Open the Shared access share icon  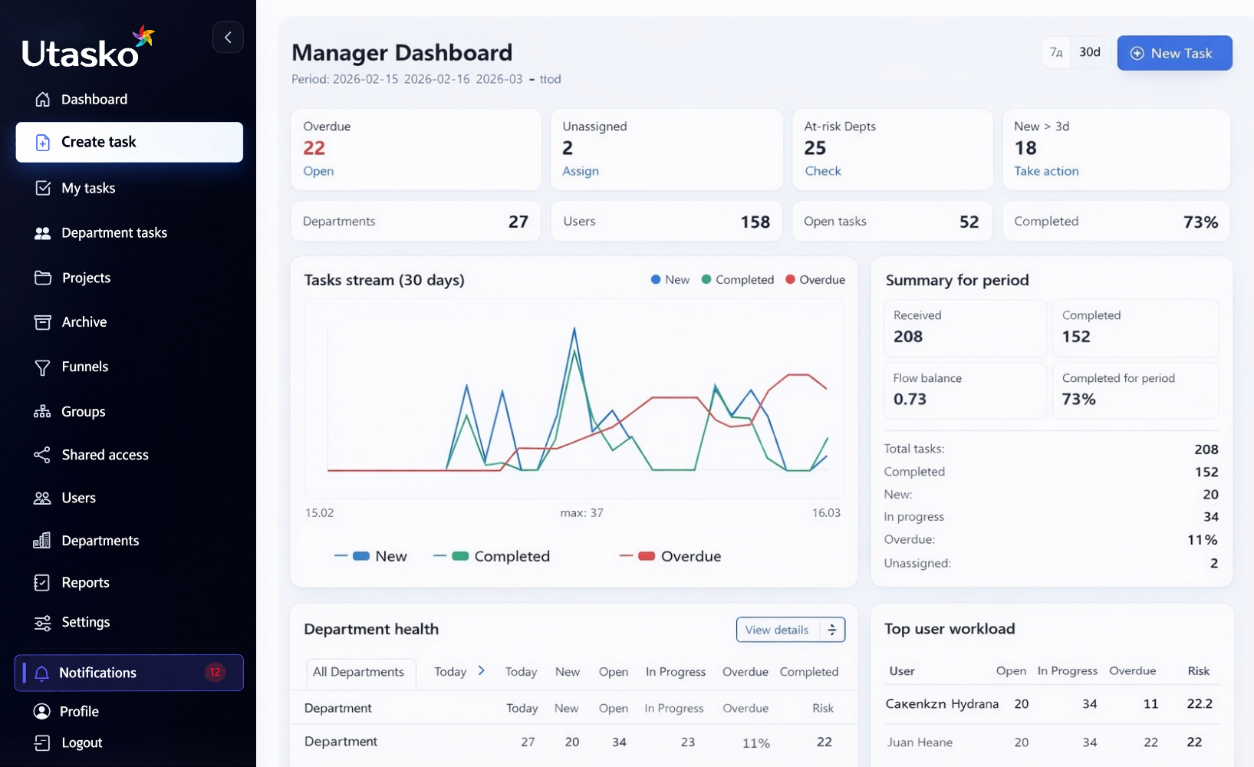pos(42,455)
